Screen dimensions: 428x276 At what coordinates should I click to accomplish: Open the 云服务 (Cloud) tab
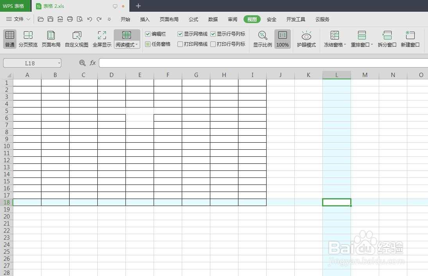[x=322, y=19]
